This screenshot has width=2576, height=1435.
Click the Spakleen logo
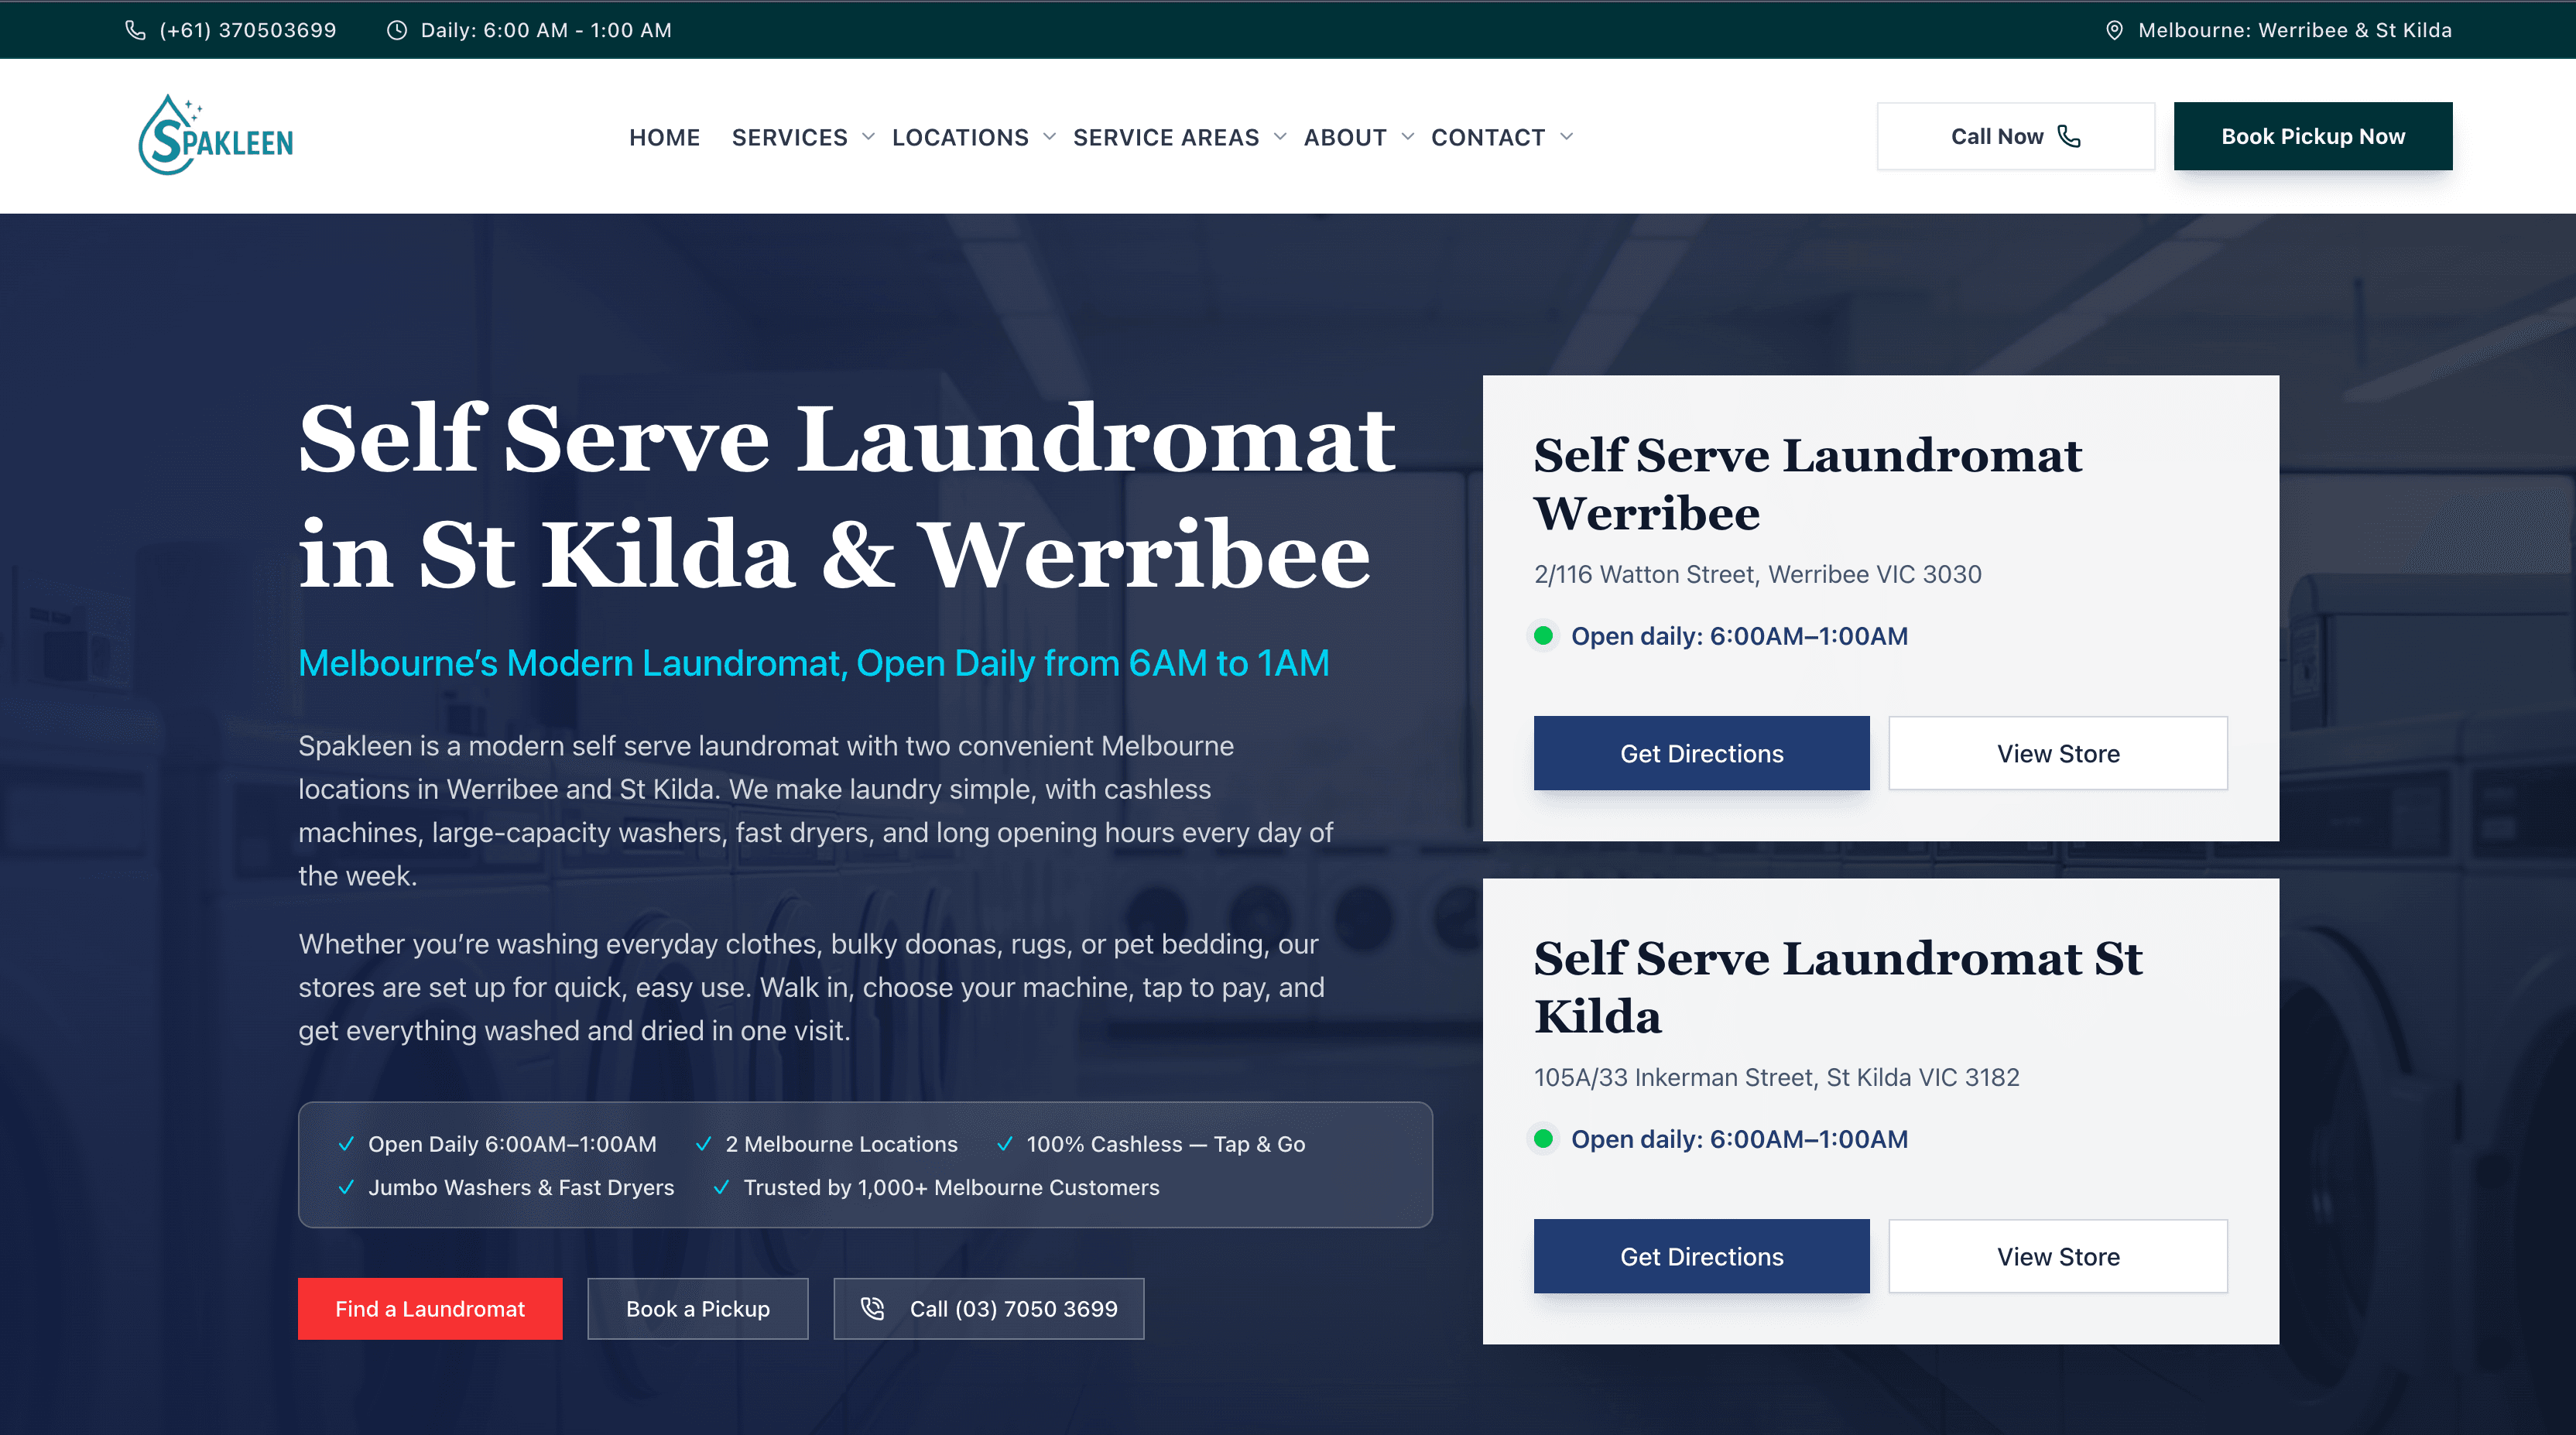(x=215, y=135)
